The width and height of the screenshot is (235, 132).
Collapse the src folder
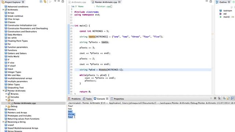(x=6, y=100)
